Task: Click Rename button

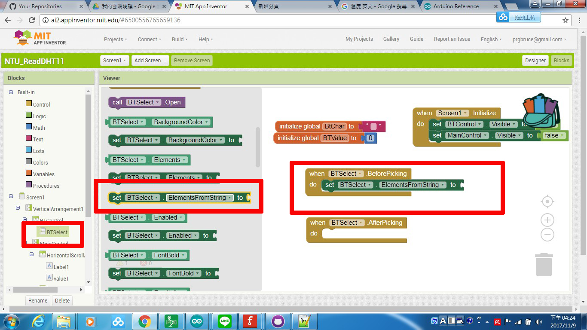Action: pyautogui.click(x=38, y=300)
